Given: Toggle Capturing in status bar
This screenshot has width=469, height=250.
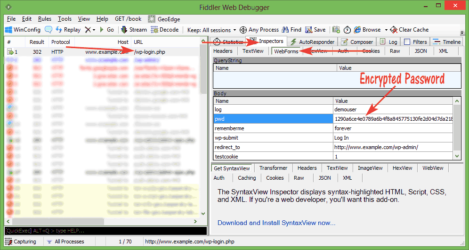Looking at the screenshot, I should point(21,242).
